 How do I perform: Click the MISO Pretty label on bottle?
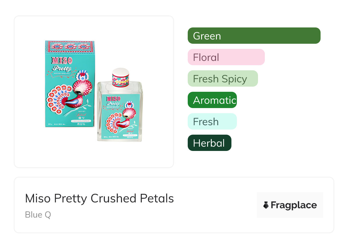(113, 101)
